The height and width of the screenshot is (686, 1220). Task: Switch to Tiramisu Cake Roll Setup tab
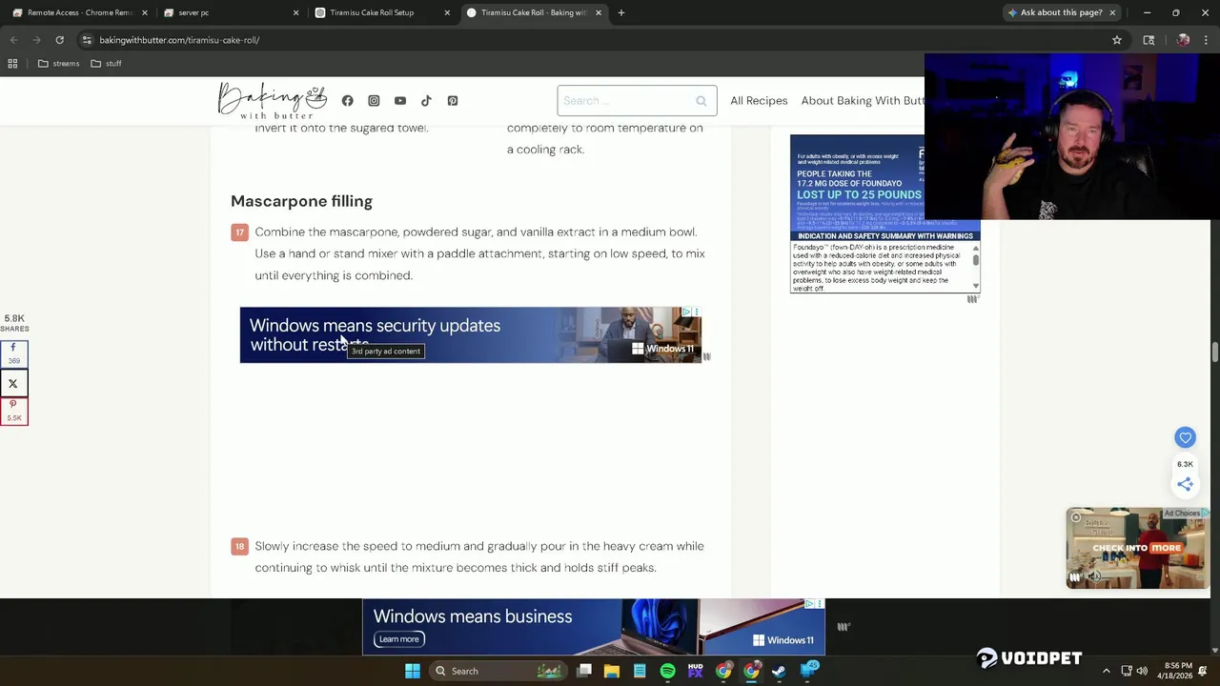[x=379, y=12]
